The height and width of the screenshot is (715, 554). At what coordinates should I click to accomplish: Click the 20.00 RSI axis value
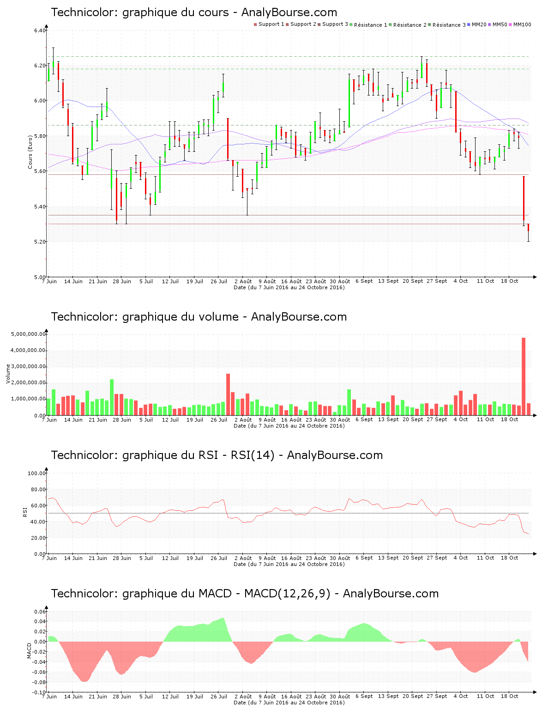click(x=38, y=538)
